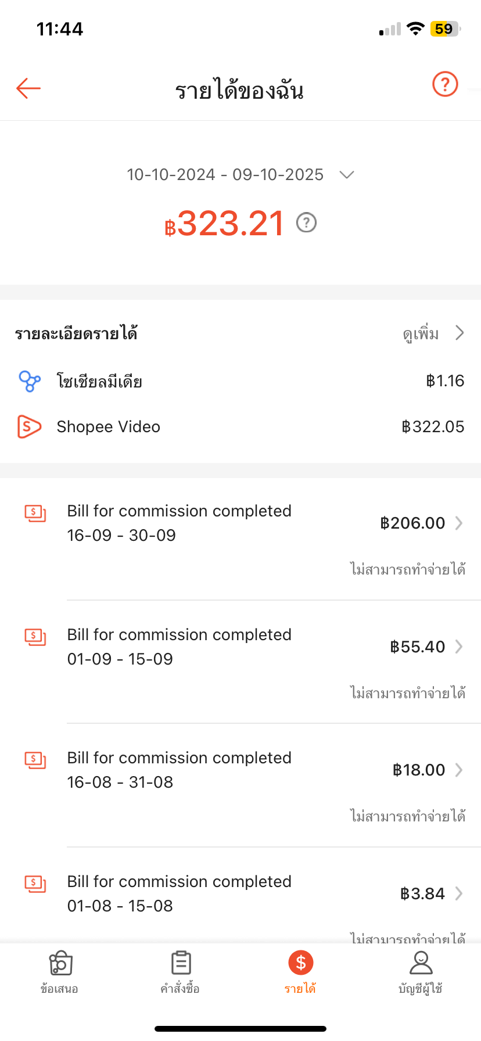The image size is (481, 1041).
Task: Open the ฿206.00 commission bill chevron
Action: tap(459, 523)
